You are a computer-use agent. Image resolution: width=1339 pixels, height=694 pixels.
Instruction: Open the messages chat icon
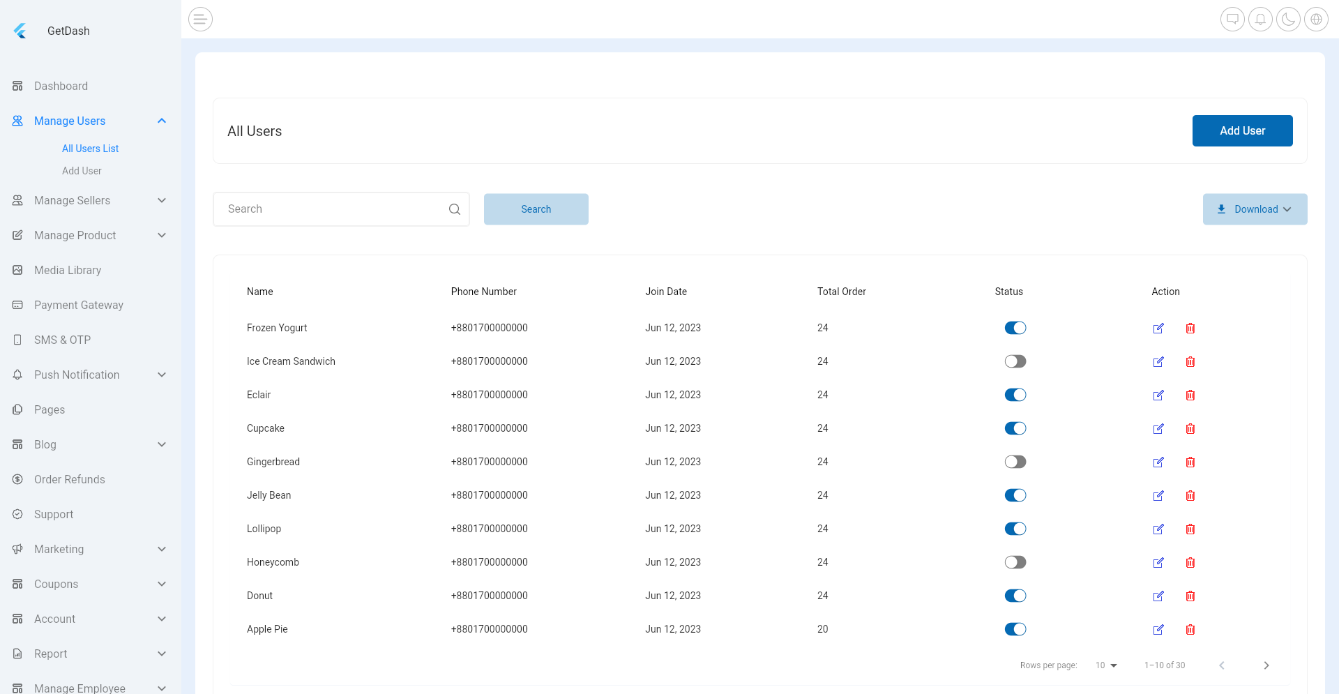coord(1232,19)
